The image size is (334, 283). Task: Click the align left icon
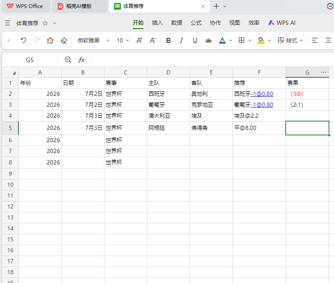315,40
